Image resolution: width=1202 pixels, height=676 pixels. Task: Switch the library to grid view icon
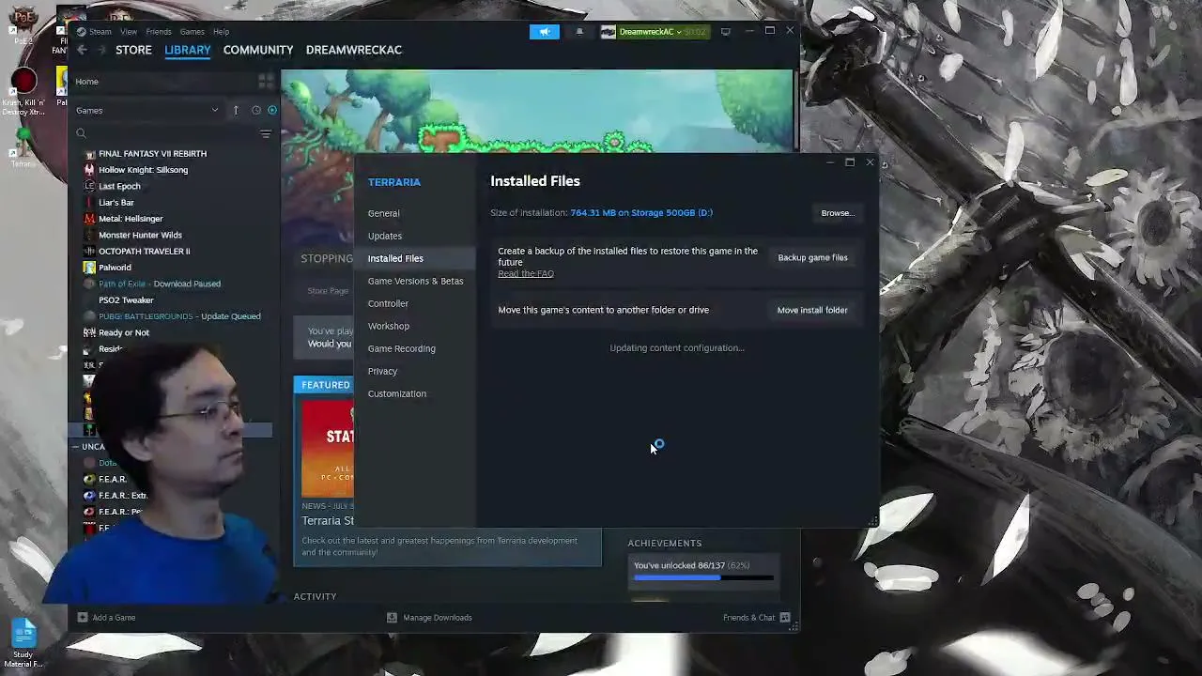tap(266, 82)
